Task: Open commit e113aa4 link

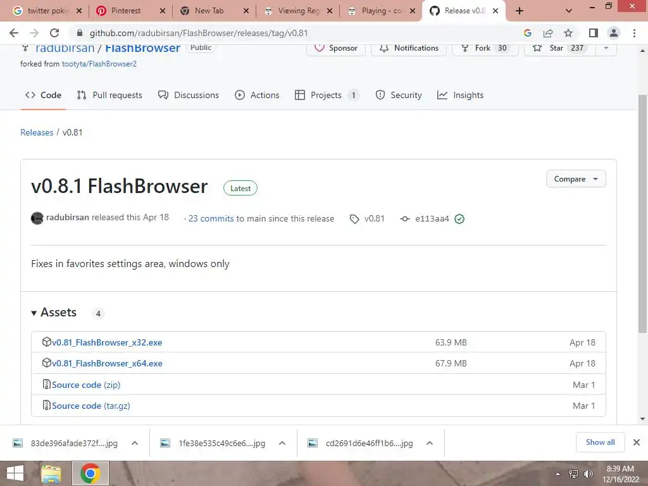Action: pos(432,218)
